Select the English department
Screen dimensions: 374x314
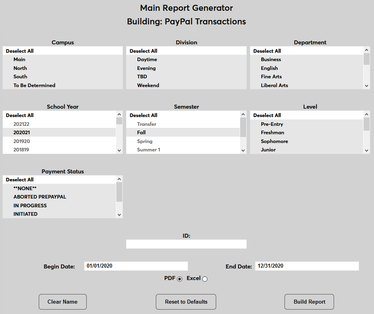click(x=307, y=68)
